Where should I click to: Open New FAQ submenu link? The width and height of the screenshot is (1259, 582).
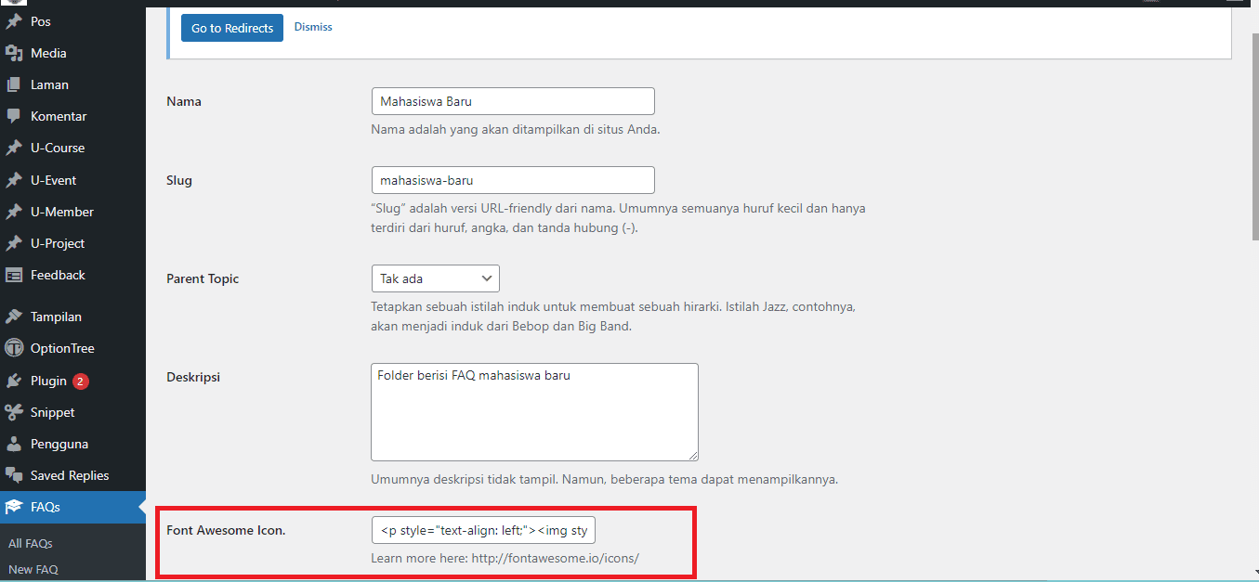(x=33, y=569)
